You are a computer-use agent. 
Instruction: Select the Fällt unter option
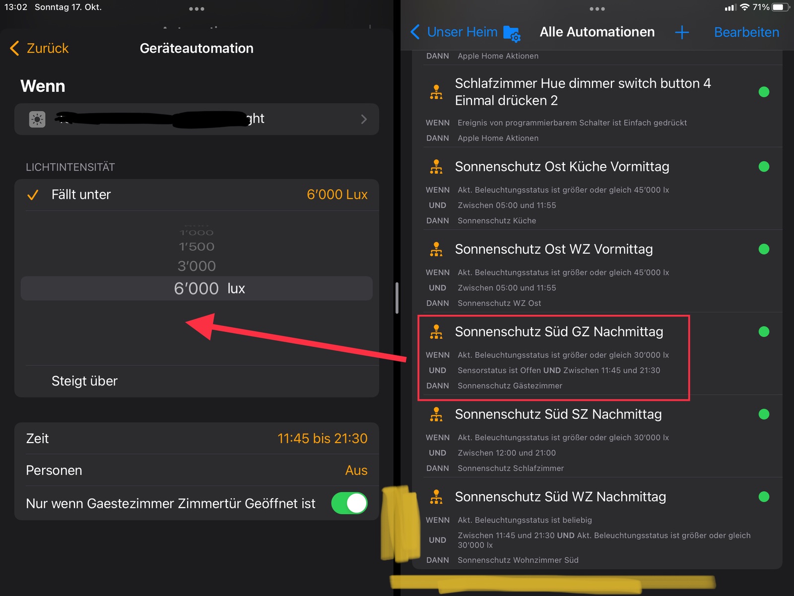pyautogui.click(x=81, y=195)
